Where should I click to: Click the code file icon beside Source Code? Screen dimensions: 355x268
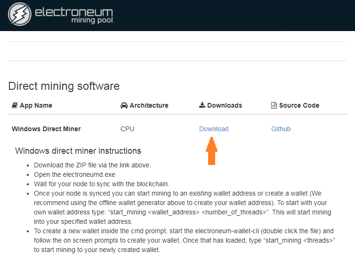coord(274,105)
